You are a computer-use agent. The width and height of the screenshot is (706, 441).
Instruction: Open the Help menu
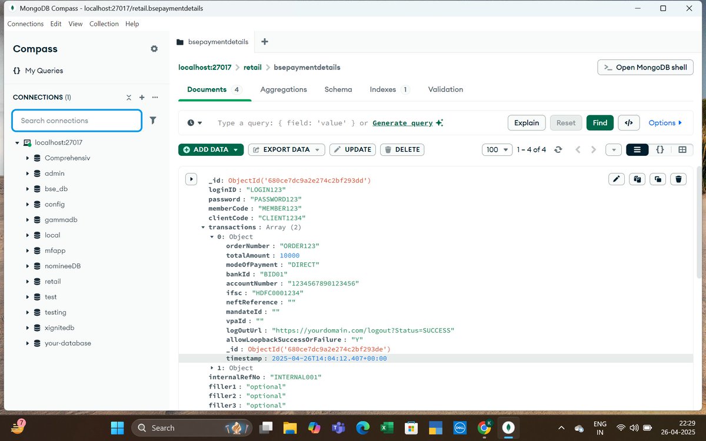pyautogui.click(x=132, y=24)
